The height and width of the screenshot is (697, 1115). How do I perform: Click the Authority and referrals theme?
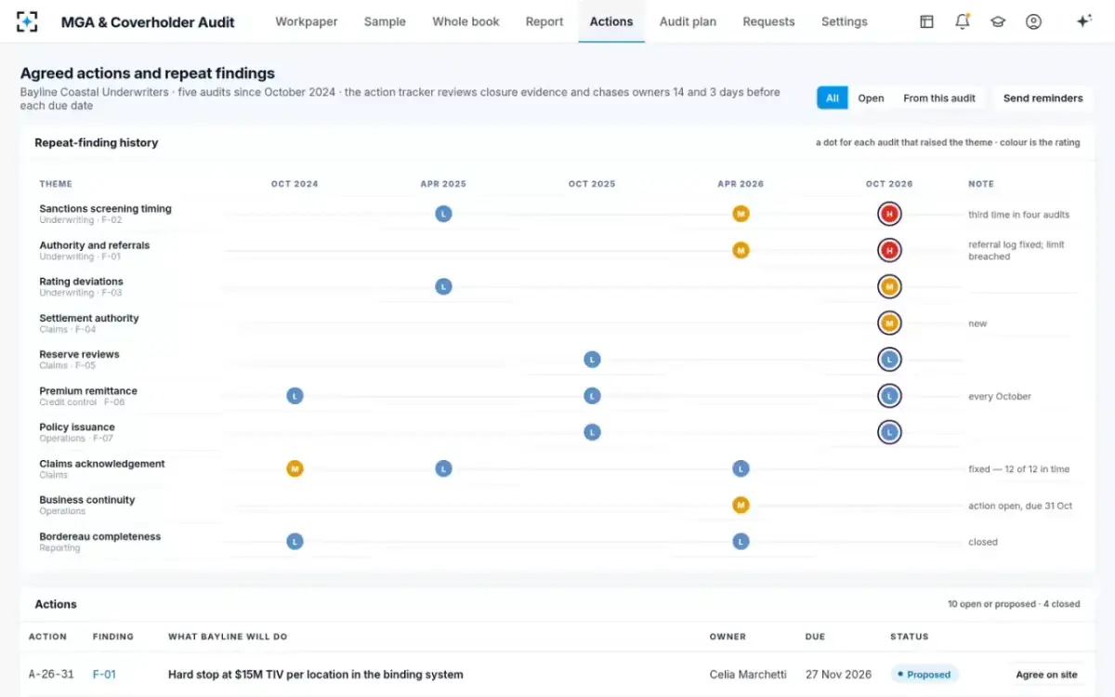[94, 245]
